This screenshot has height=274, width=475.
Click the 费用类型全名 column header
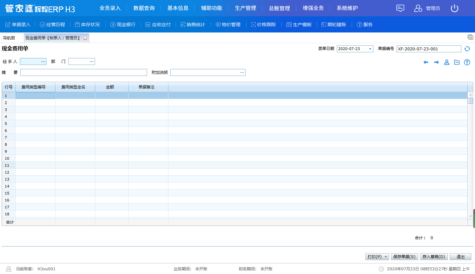point(75,87)
